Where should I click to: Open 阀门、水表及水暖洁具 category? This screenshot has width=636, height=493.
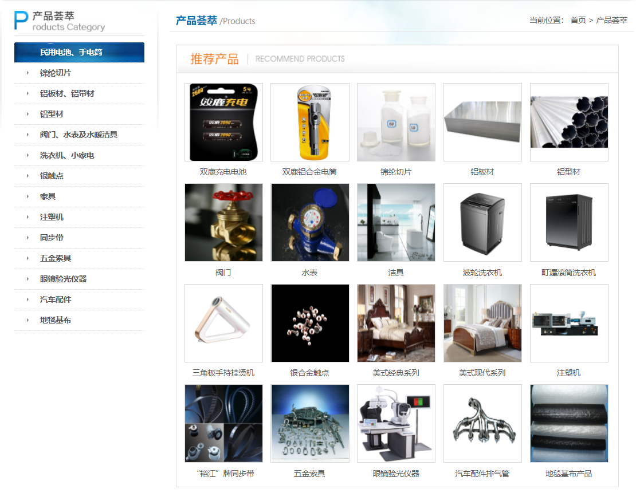pyautogui.click(x=78, y=135)
